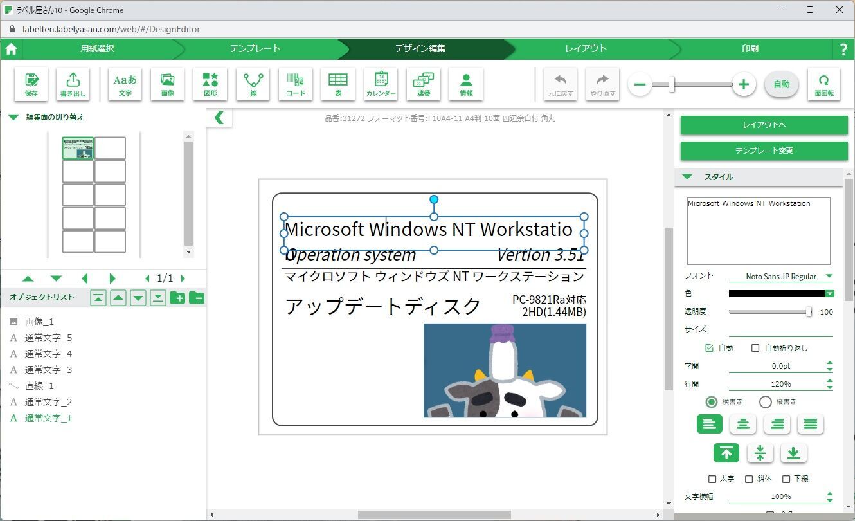Zoom out with the minus button
Image resolution: width=855 pixels, height=521 pixels.
coord(640,84)
